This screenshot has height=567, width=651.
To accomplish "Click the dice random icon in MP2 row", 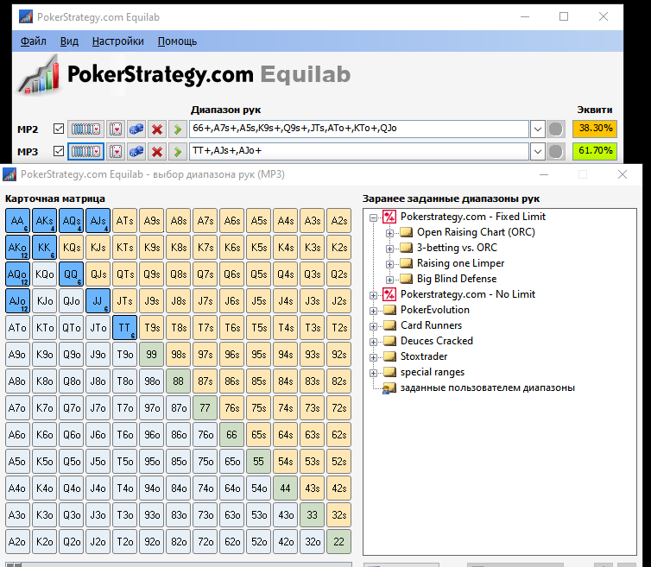I will click(x=136, y=129).
